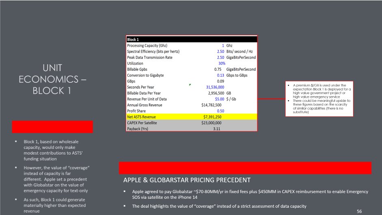Viewport: 382px width, 215px height.
Task: Select the 'Block 1' table header
Action: [192, 39]
